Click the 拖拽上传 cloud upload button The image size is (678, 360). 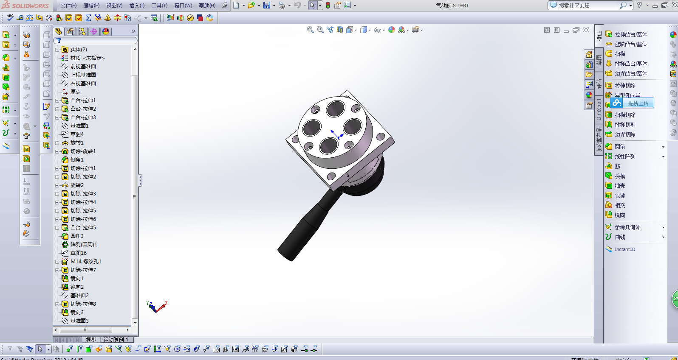tap(632, 103)
